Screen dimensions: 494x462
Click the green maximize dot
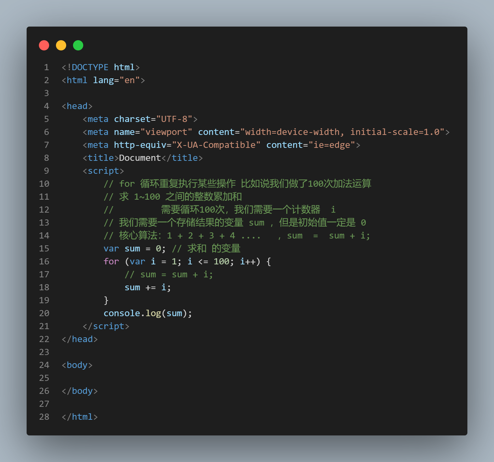[x=78, y=45]
